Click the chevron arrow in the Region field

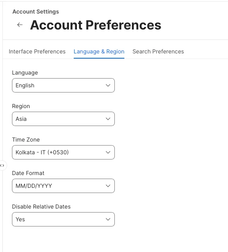coord(108,119)
